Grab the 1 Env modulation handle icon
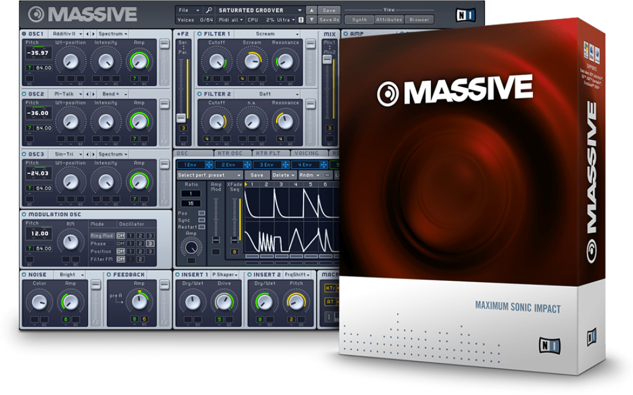Viewport: 633px width, 395px height. 209,164
